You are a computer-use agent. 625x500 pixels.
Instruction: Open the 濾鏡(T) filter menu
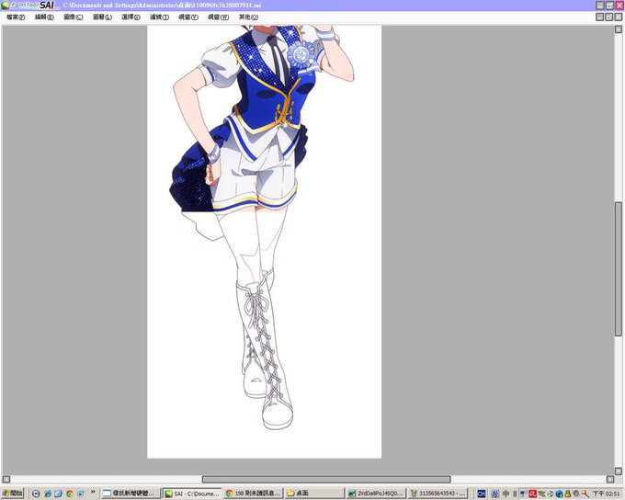(x=159, y=17)
